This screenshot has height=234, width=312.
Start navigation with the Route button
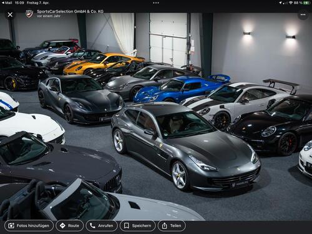click(70, 226)
